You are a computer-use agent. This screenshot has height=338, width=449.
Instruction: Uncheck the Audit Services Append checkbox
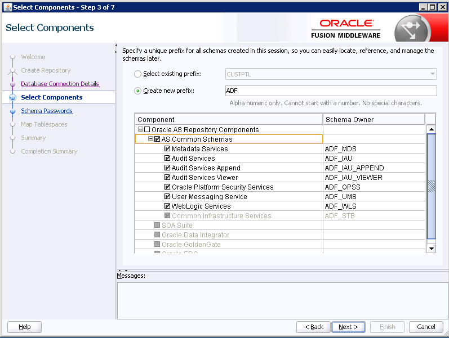[167, 168]
